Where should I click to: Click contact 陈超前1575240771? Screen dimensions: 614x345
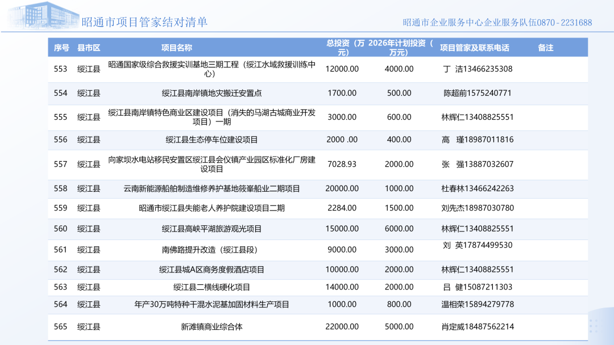(x=478, y=94)
